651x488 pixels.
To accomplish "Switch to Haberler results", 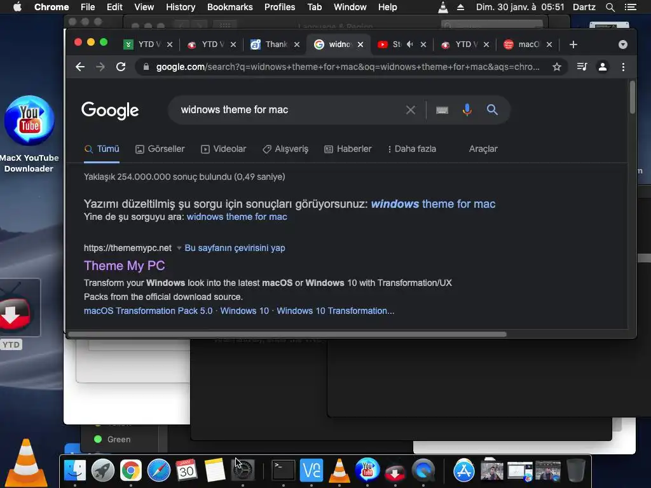I will [x=348, y=149].
